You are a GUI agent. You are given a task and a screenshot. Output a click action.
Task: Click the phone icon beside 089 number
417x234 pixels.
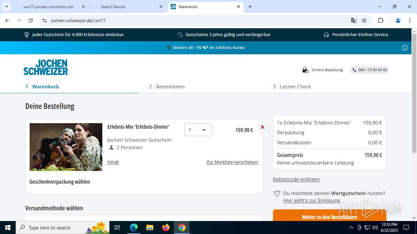click(x=354, y=70)
